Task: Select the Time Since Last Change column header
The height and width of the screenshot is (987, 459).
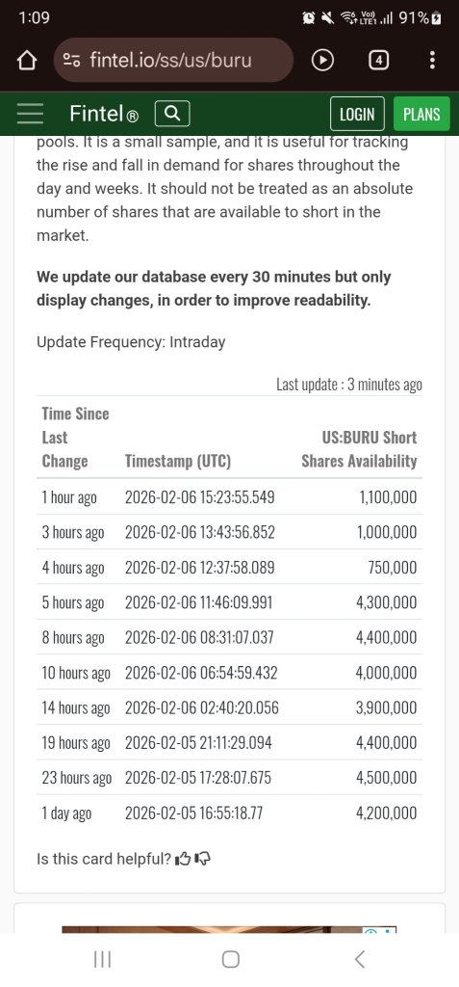Action: 75,438
